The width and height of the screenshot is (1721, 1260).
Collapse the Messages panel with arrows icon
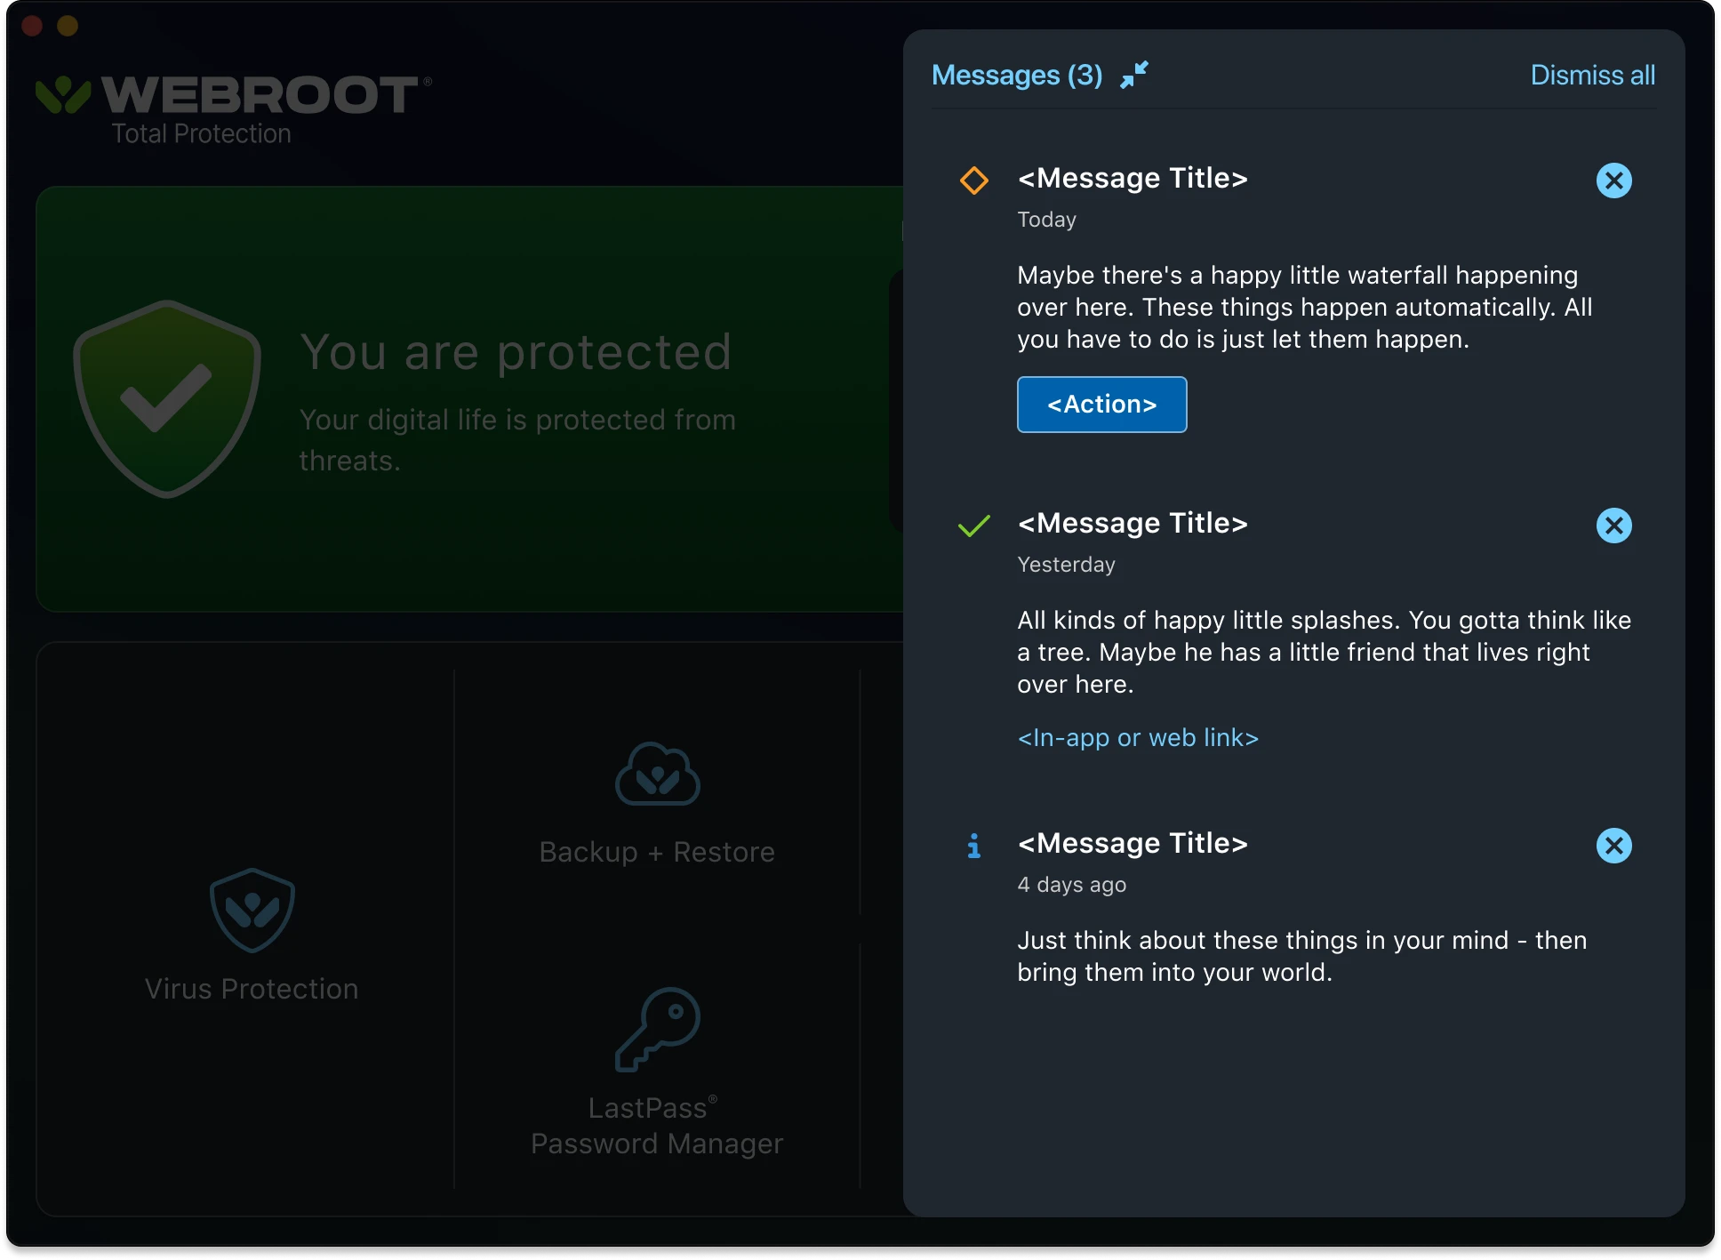click(x=1134, y=75)
